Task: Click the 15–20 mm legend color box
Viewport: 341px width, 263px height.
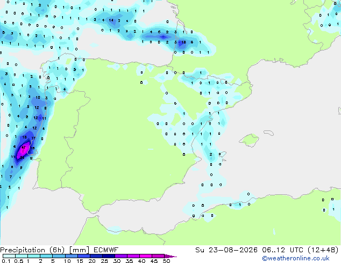Action: 83,256
